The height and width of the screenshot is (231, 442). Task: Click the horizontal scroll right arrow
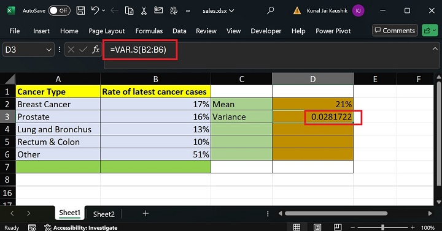pos(430,214)
